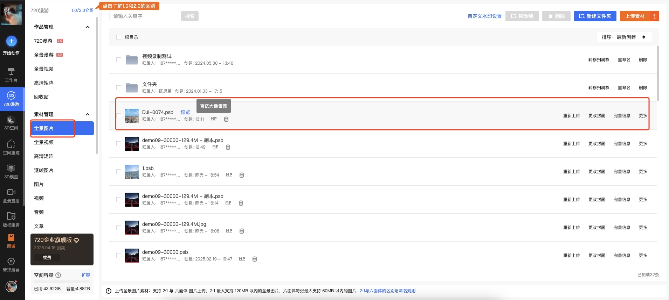669x300 pixels.
Task: Click the blue plus 开始创作 icon
Action: [11, 41]
